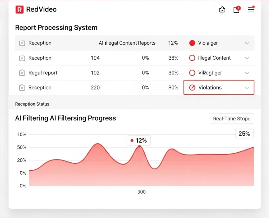Open the hamburger menu
The image size is (269, 218).
[x=251, y=10]
